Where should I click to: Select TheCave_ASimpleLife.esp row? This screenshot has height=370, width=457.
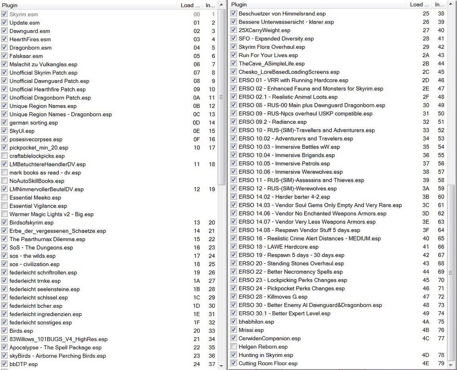[x=338, y=64]
